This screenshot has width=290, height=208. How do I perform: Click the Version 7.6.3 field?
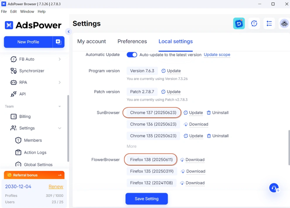pyautogui.click(x=142, y=71)
